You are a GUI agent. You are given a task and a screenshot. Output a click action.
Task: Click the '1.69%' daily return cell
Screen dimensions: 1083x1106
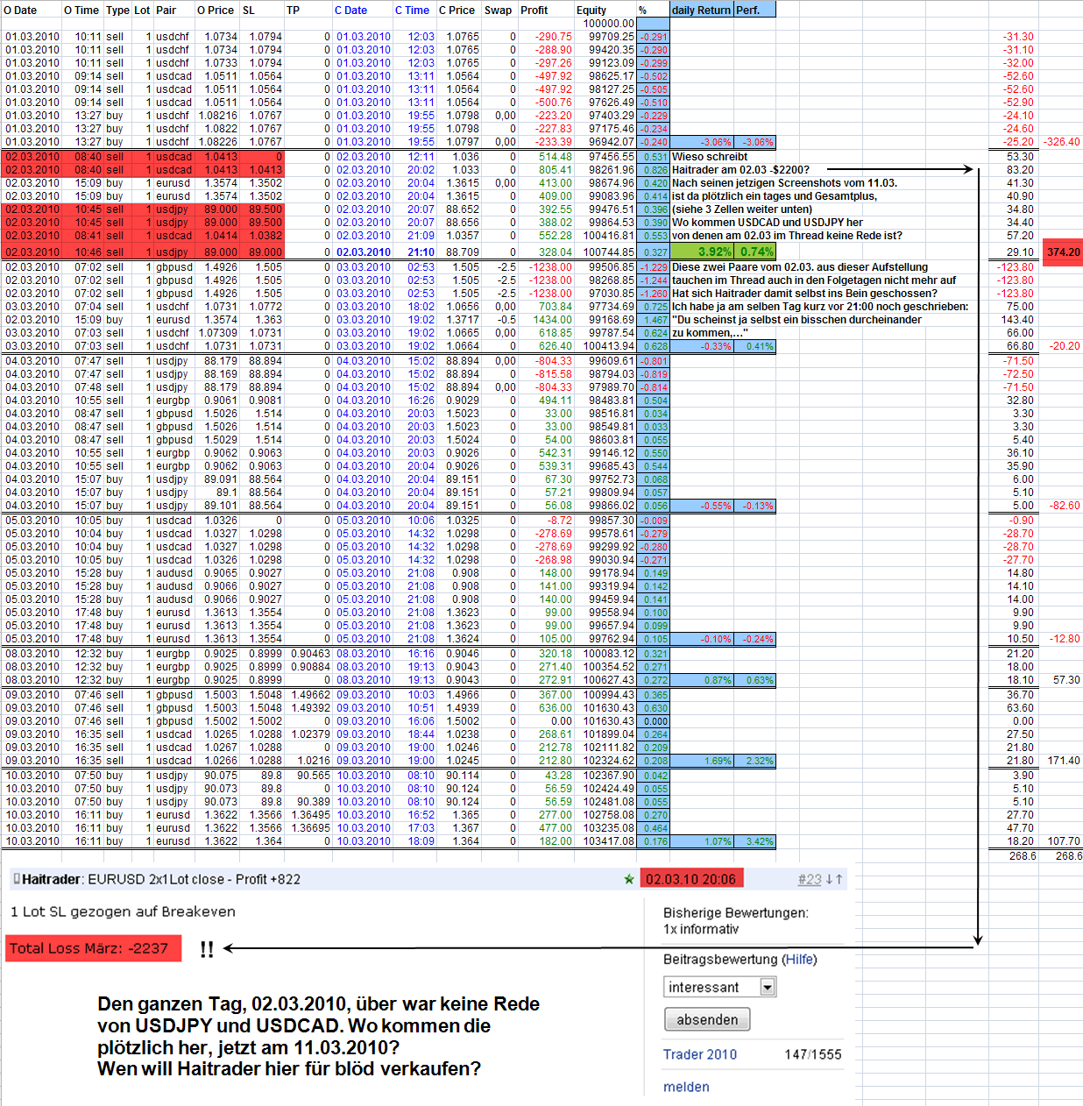(x=702, y=761)
